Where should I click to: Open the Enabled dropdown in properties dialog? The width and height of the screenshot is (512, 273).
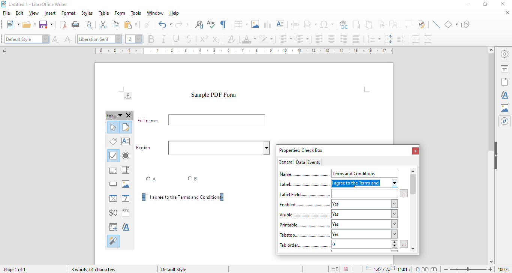point(394,203)
